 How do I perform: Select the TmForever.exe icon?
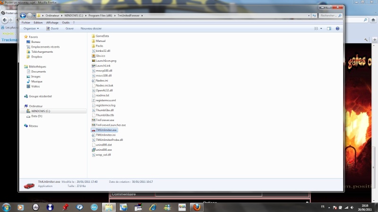(94, 120)
